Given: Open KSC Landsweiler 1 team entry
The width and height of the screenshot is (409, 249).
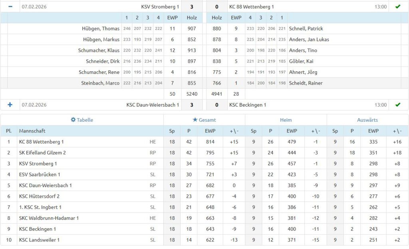Looking at the screenshot, I should [x=39, y=240].
